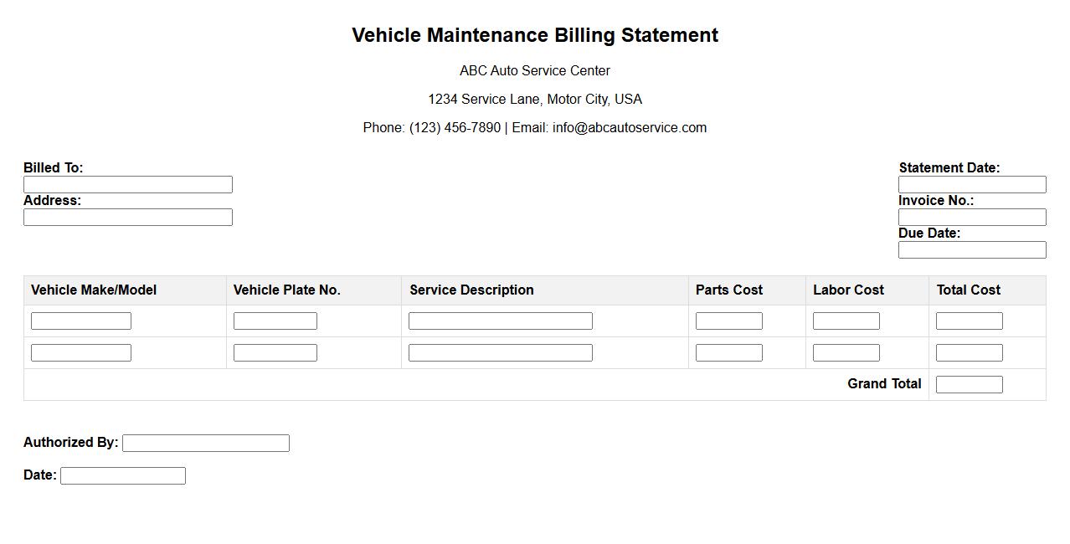Click first row Total Cost field
This screenshot has width=1070, height=544.
[x=970, y=321]
